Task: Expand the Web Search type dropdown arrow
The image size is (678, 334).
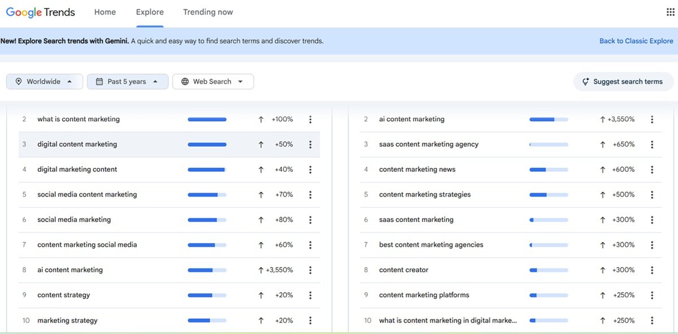Action: click(x=240, y=81)
